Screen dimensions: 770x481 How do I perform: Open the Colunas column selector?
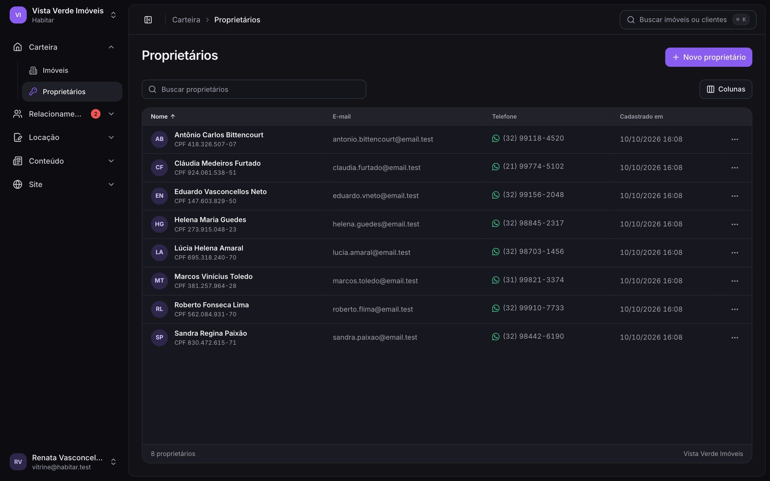[x=726, y=89]
